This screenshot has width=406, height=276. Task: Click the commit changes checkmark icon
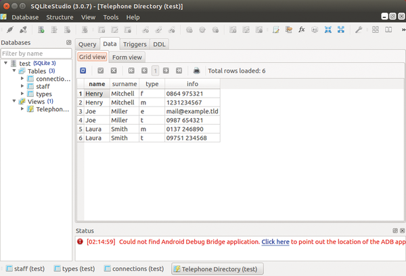tap(101, 71)
